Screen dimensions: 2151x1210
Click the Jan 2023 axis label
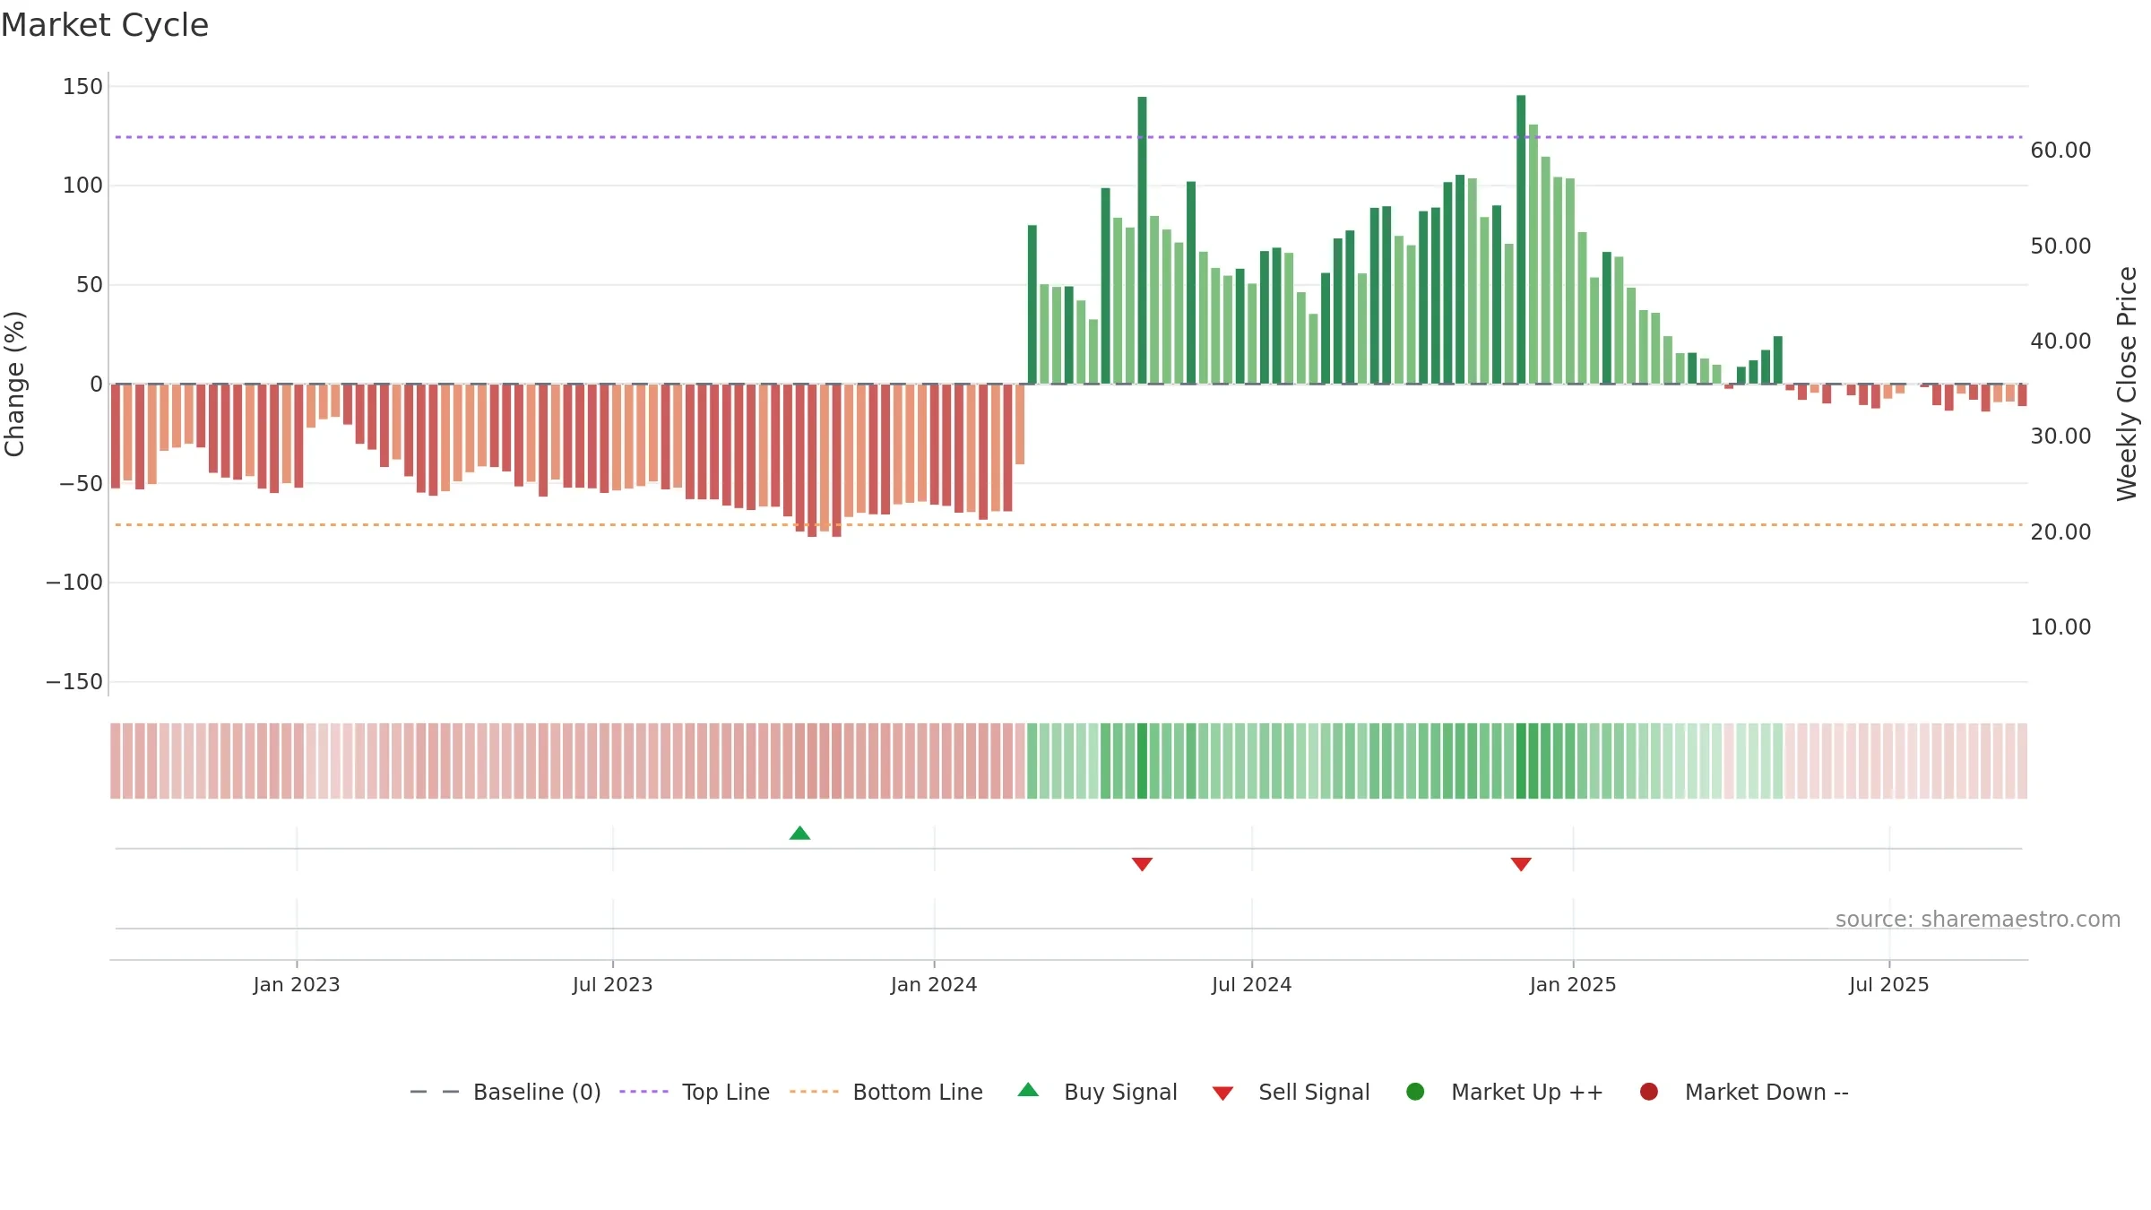point(297,984)
